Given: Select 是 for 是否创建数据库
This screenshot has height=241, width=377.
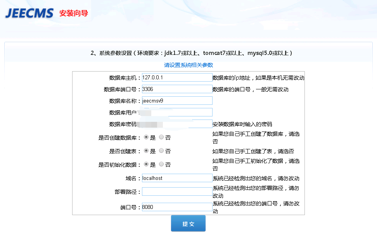Looking at the screenshot, I should [x=146, y=137].
